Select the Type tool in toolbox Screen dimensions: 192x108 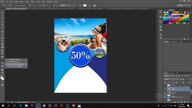(x=2, y=60)
